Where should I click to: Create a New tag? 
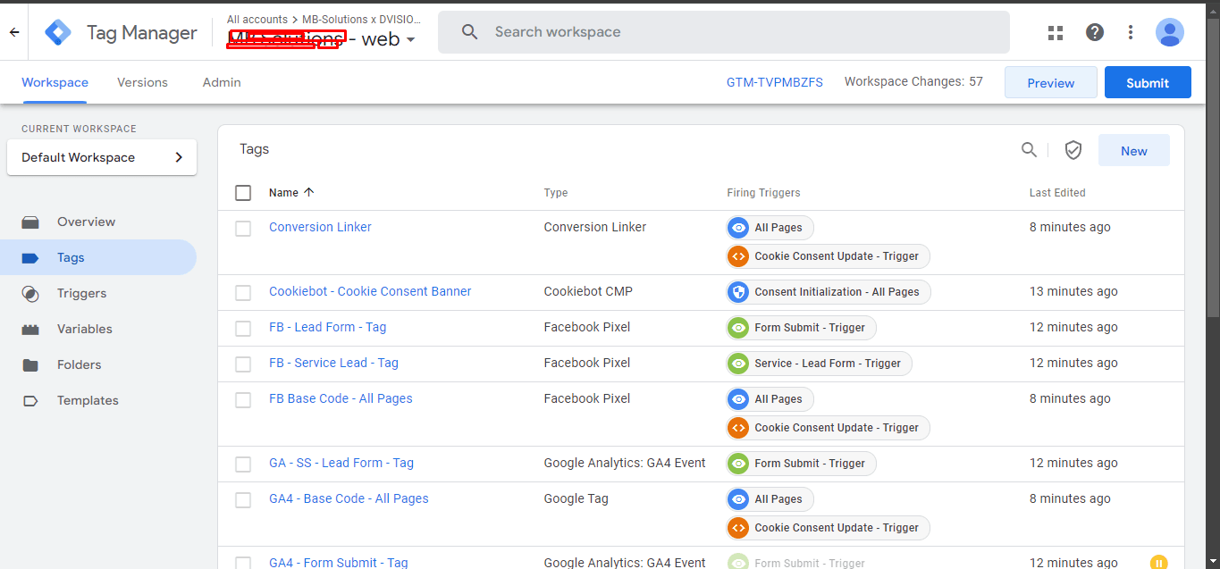coord(1134,151)
